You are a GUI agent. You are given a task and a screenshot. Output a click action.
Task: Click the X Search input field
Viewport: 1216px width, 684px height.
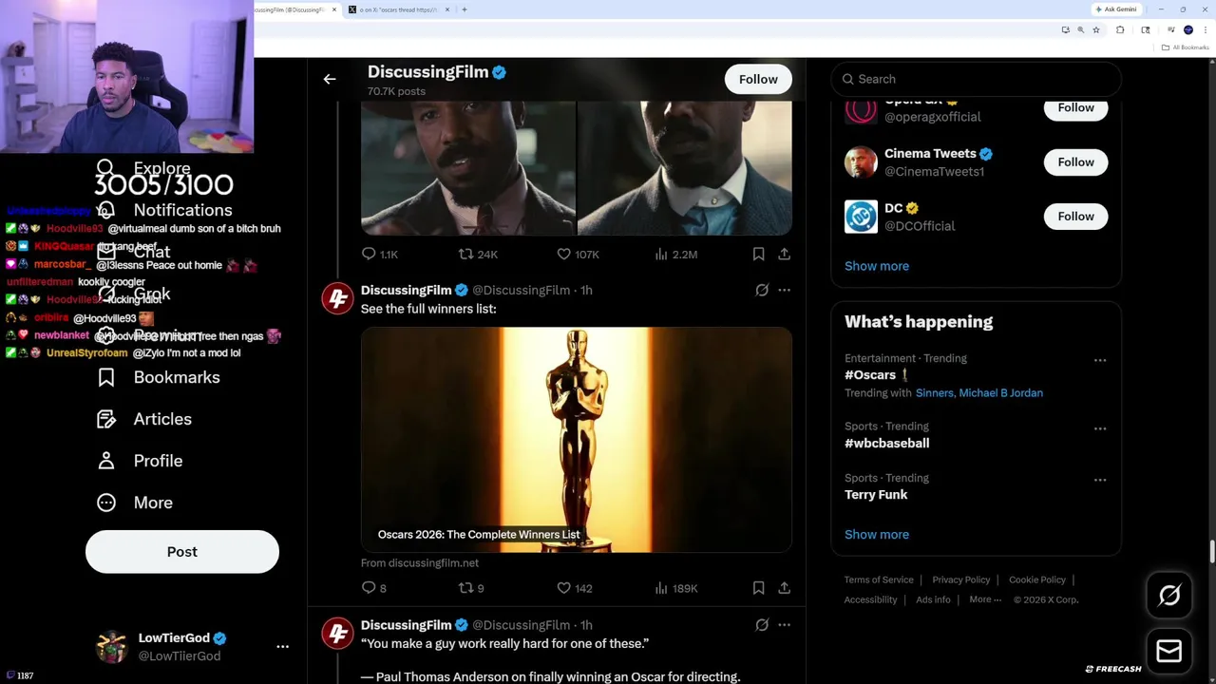[x=977, y=79]
